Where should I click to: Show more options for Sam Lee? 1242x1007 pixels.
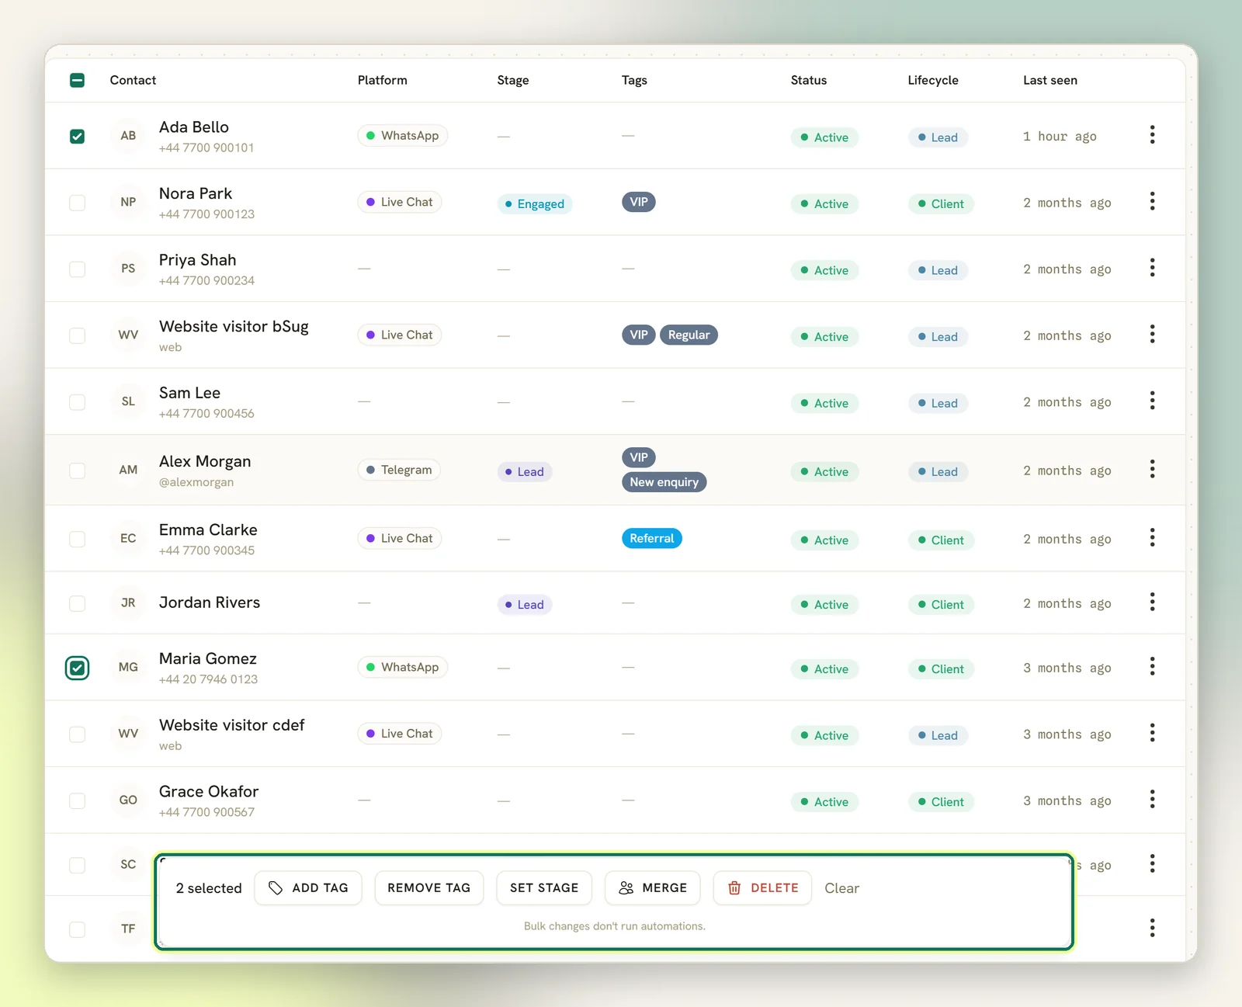1152,401
